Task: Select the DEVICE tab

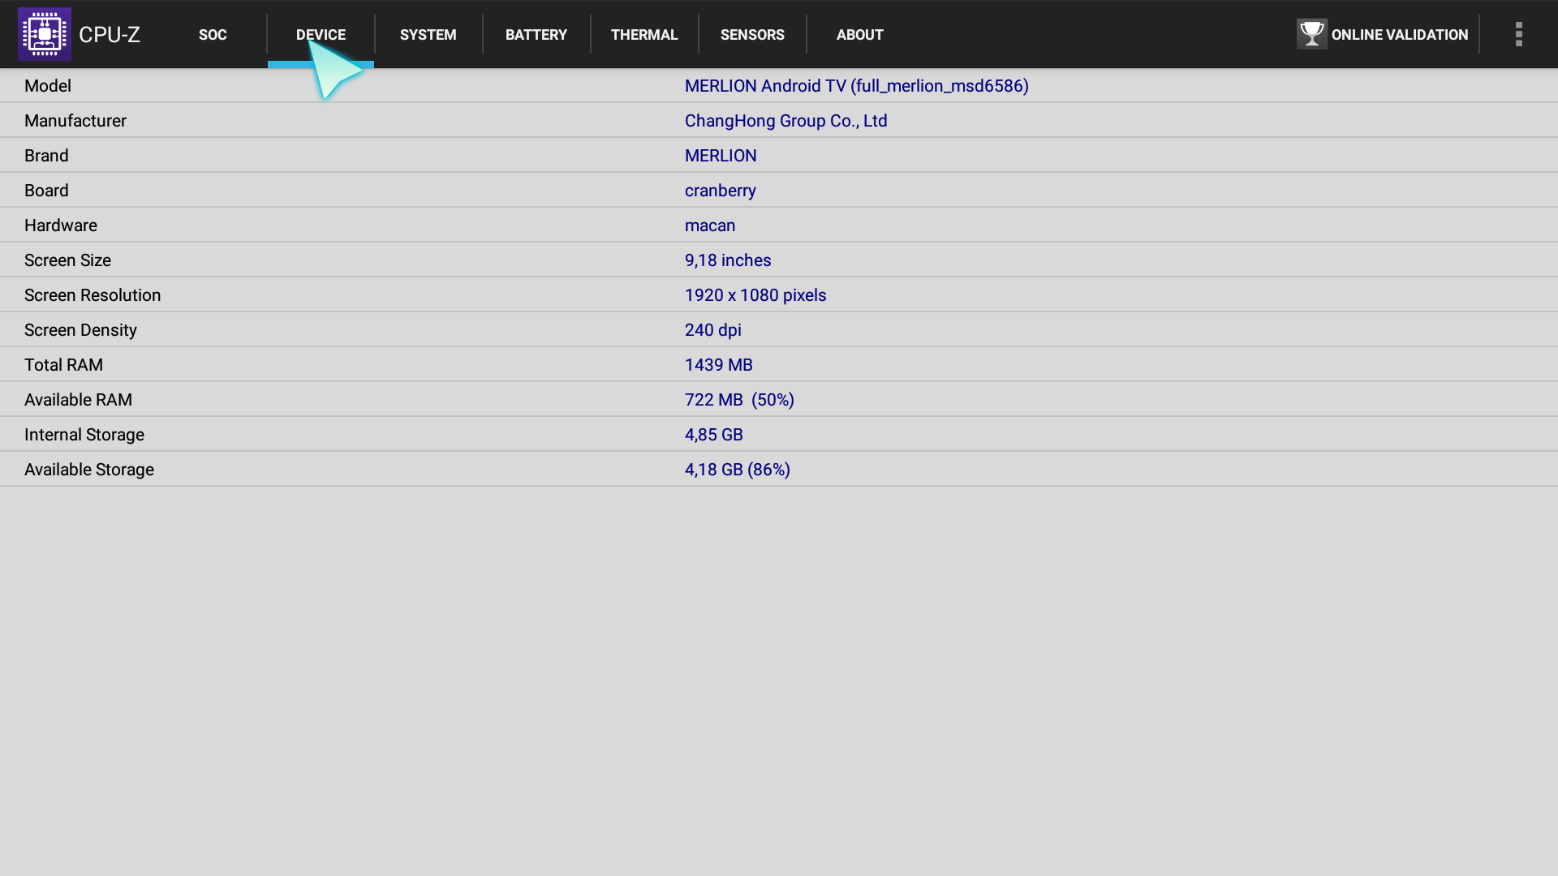Action: coord(321,35)
